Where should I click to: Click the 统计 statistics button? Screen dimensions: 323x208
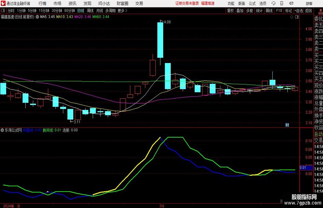(x=259, y=11)
